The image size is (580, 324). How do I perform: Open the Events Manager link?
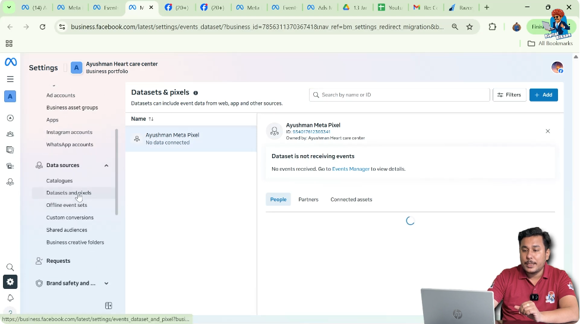pyautogui.click(x=351, y=169)
